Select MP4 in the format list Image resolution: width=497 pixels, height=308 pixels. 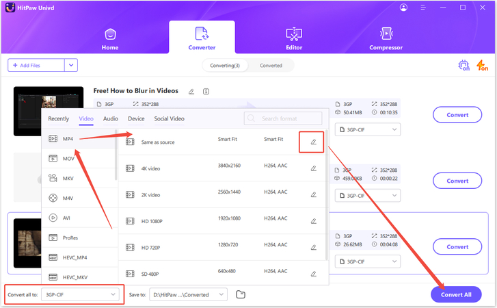coord(79,139)
